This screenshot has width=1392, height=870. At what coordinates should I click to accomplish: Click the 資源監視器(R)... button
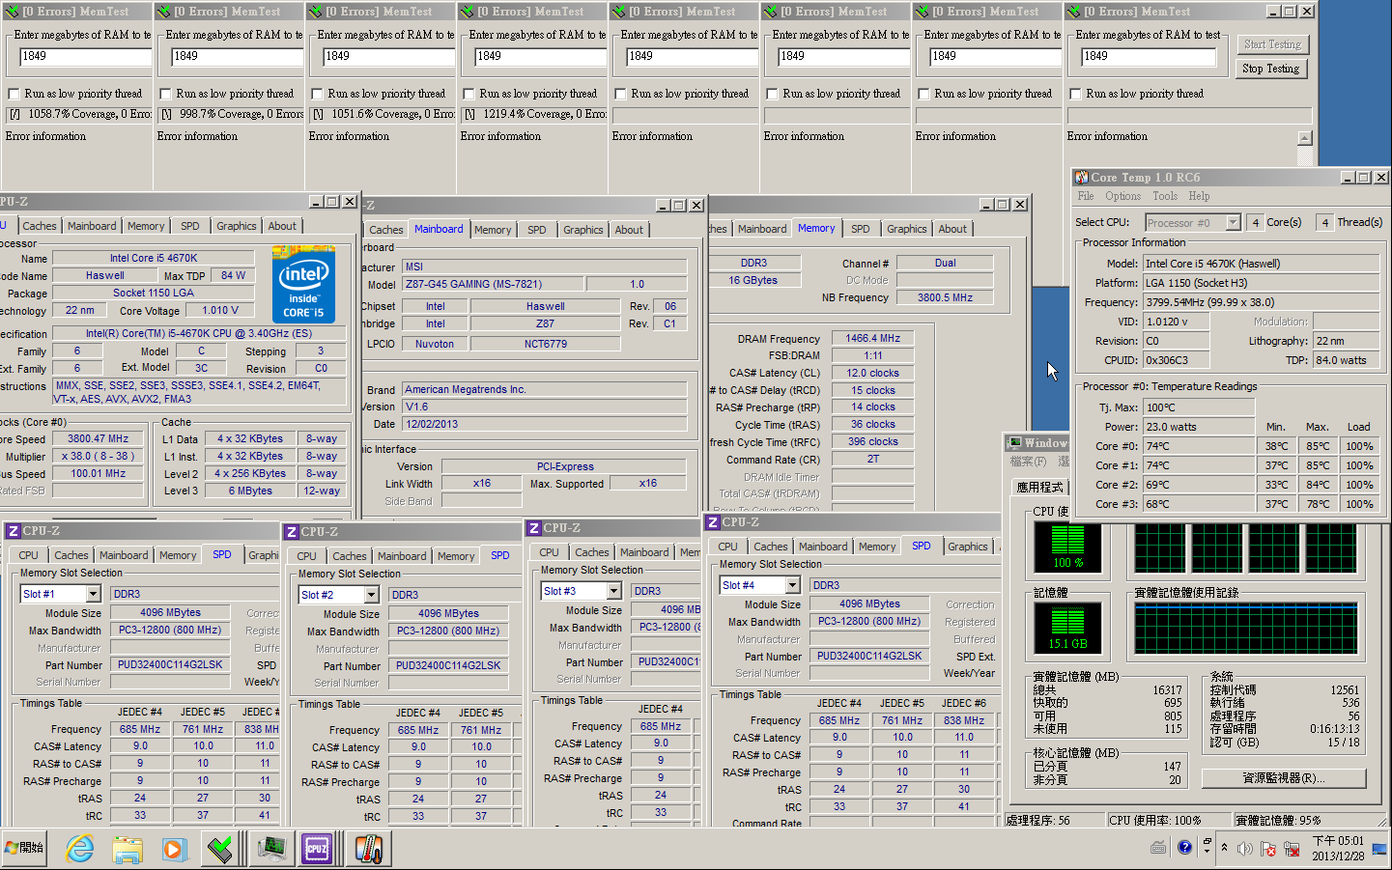1284,778
